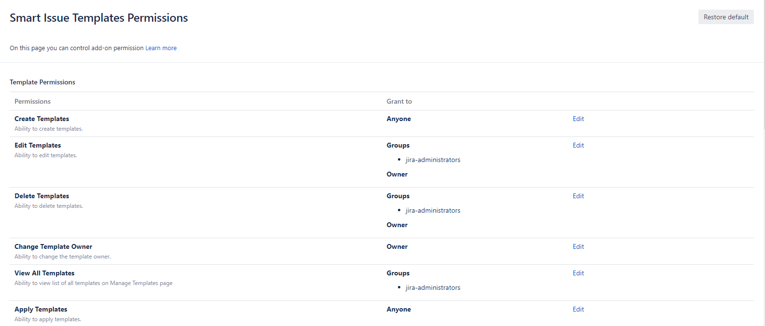Click Restore default button

click(725, 17)
